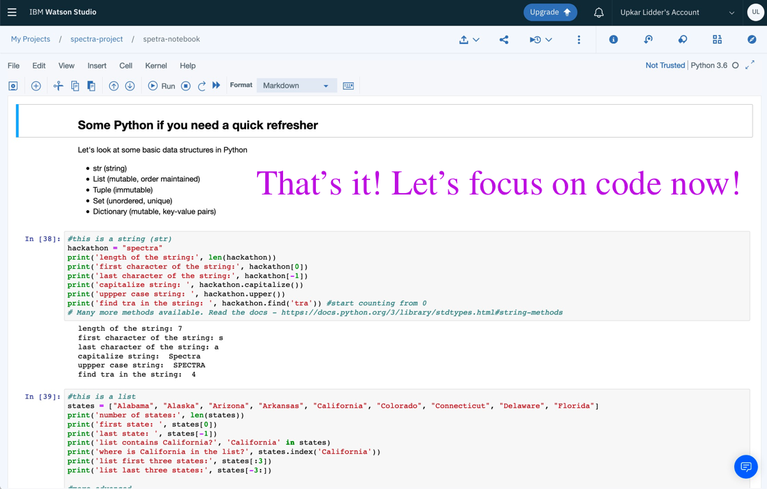Screen dimensions: 767x489
Task: Open the notifications bell
Action: (x=599, y=13)
